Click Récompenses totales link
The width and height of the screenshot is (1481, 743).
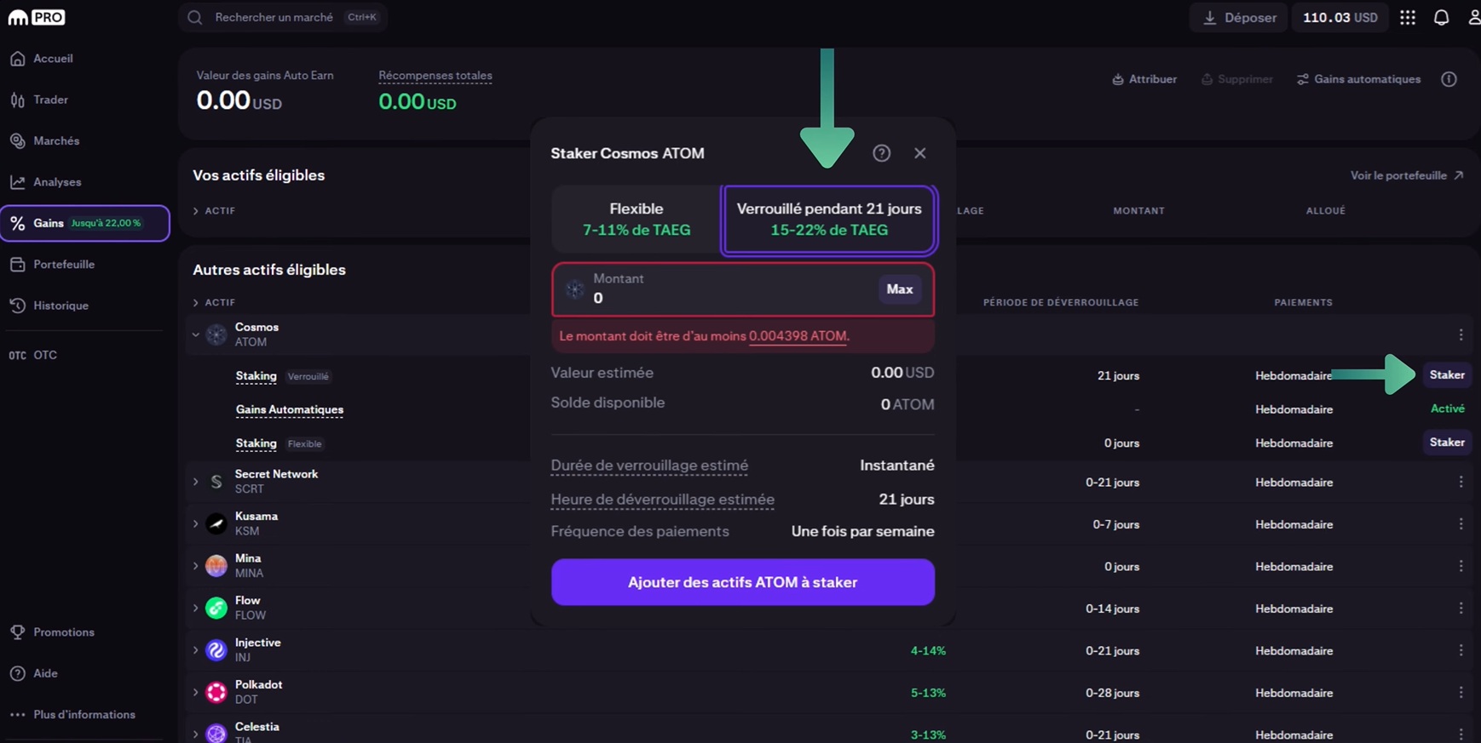pos(435,76)
